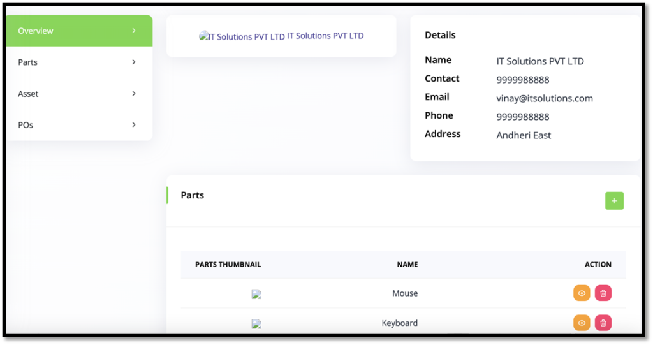View the Keyboard part with eye icon
This screenshot has width=653, height=345.
tap(582, 323)
